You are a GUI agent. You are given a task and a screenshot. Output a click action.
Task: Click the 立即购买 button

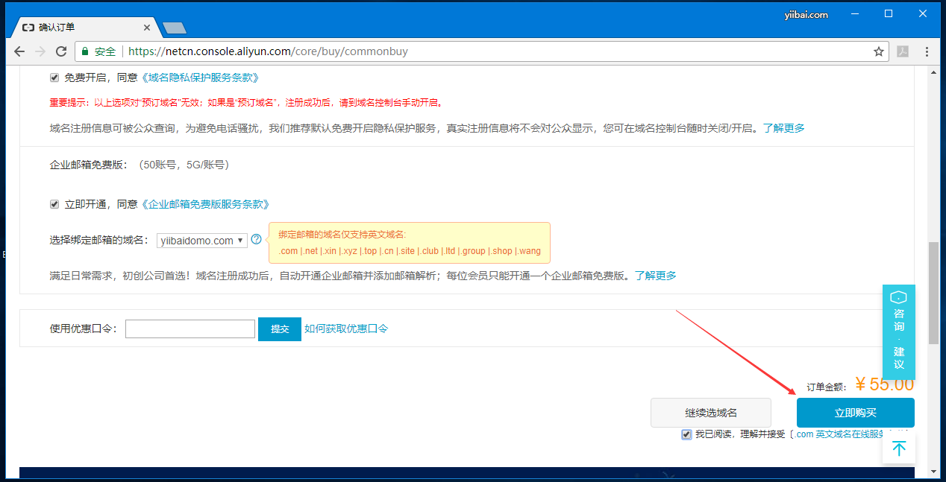click(x=855, y=413)
